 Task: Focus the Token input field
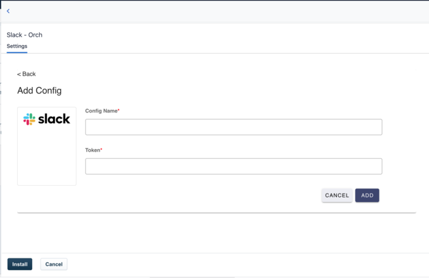coord(233,166)
